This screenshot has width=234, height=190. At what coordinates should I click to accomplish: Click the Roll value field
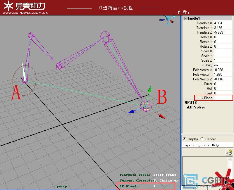(x=223, y=89)
